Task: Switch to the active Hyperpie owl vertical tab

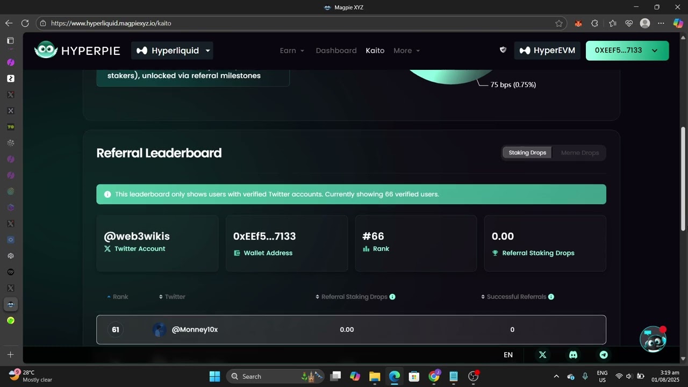Action: coord(10,304)
